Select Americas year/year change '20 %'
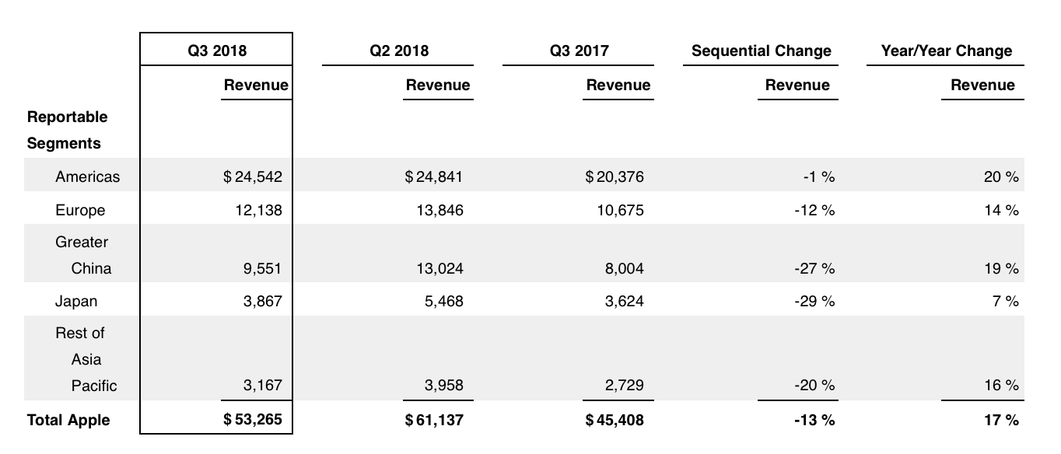Image resolution: width=1061 pixels, height=454 pixels. coord(1000,176)
